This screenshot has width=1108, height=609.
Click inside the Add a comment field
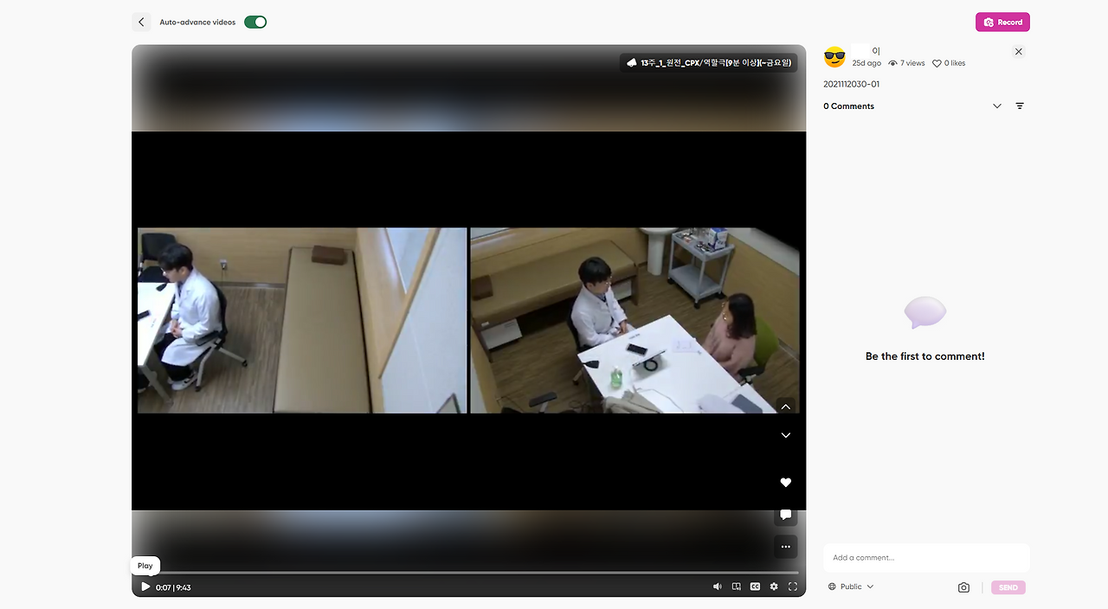point(925,557)
